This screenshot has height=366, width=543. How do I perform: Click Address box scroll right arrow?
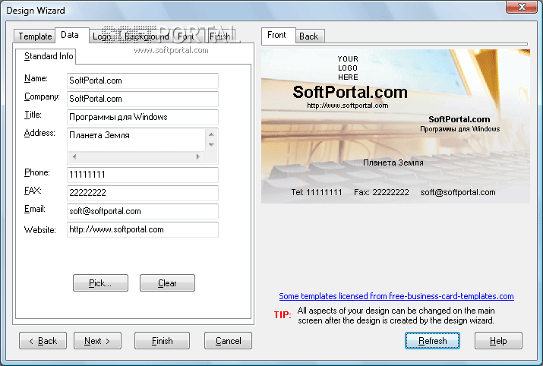pos(197,156)
